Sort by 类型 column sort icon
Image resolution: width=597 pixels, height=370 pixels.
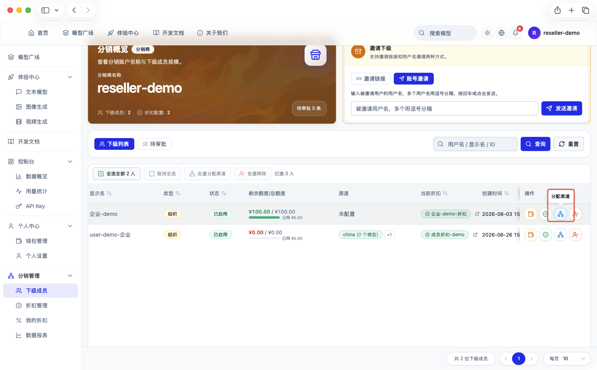[x=178, y=193]
